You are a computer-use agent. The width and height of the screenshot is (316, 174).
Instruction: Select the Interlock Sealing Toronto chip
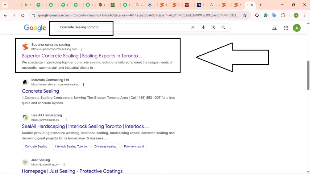[71, 147]
